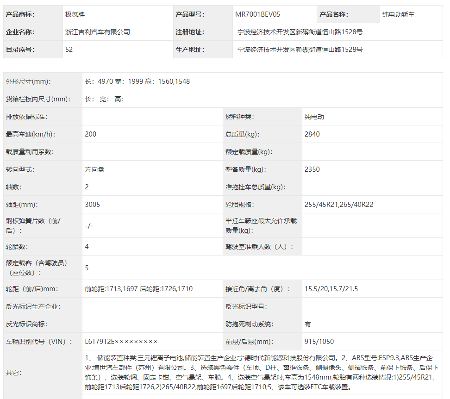The height and width of the screenshot is (399, 450).
Task: Click the axle count value 2
Action: click(87, 187)
